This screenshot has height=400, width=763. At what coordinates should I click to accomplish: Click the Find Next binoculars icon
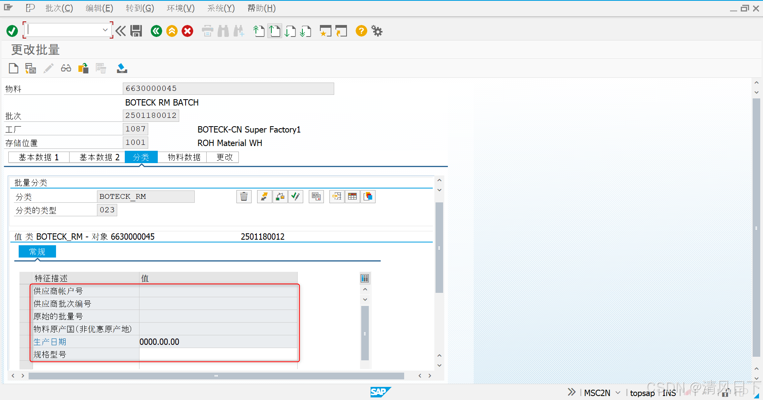239,31
